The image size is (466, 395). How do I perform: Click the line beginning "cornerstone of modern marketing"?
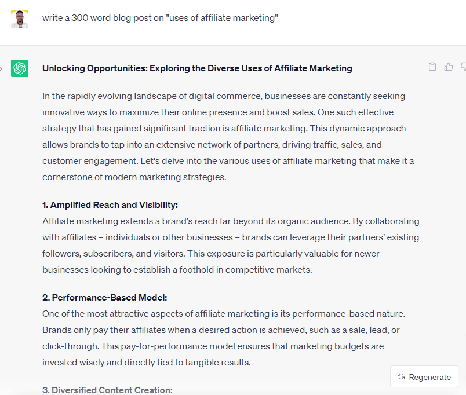[134, 177]
